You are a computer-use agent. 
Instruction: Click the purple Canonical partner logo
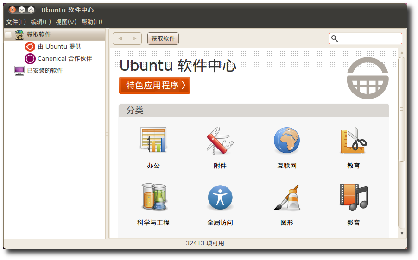[30, 59]
